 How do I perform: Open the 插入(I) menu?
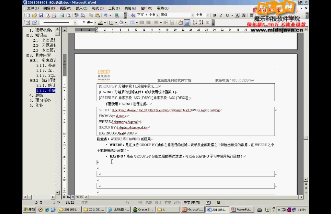82,8
